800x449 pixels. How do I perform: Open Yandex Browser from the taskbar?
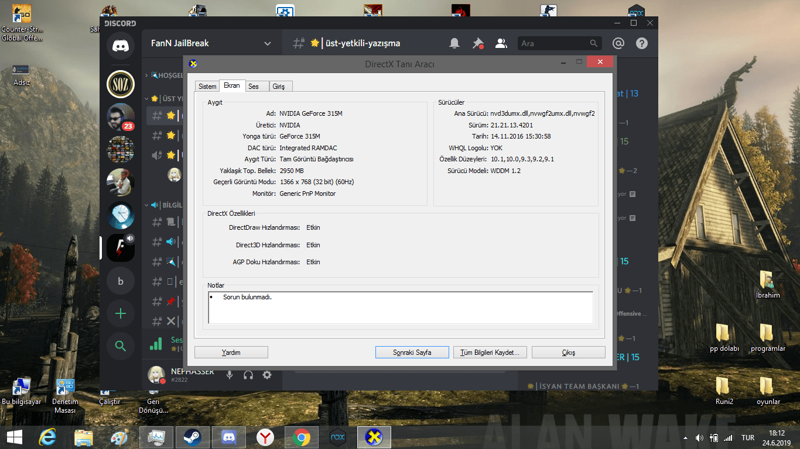point(265,437)
